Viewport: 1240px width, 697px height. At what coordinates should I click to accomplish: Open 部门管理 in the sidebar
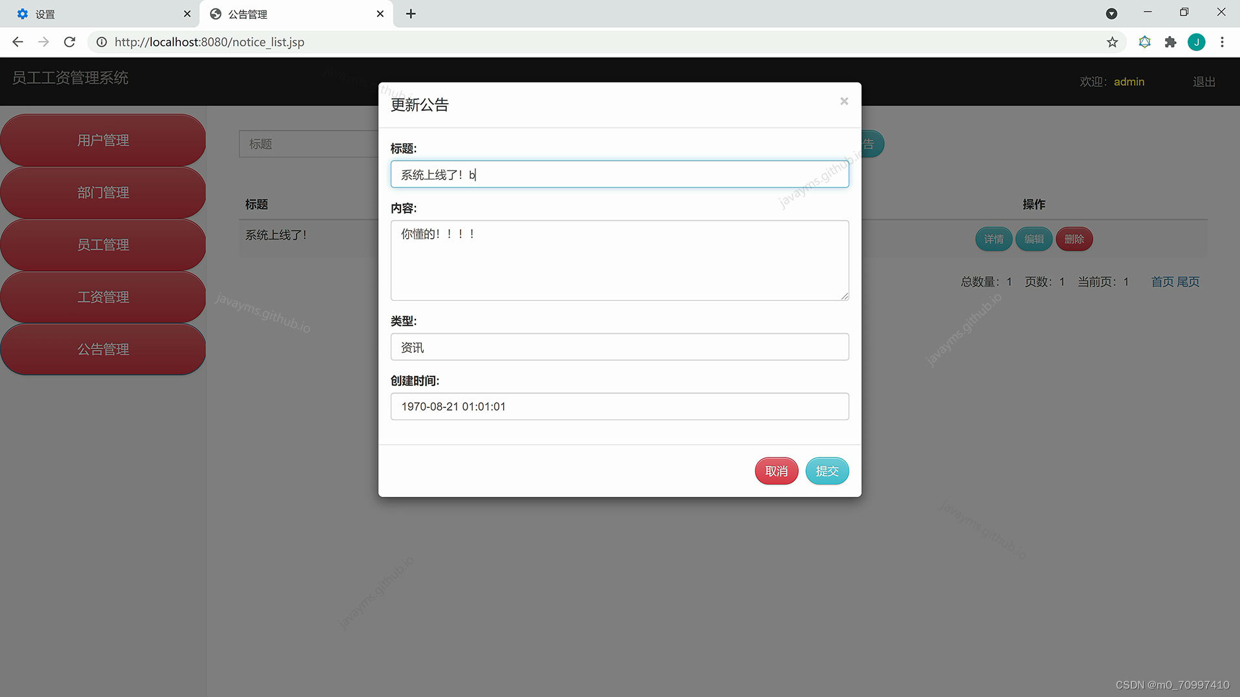pyautogui.click(x=103, y=192)
